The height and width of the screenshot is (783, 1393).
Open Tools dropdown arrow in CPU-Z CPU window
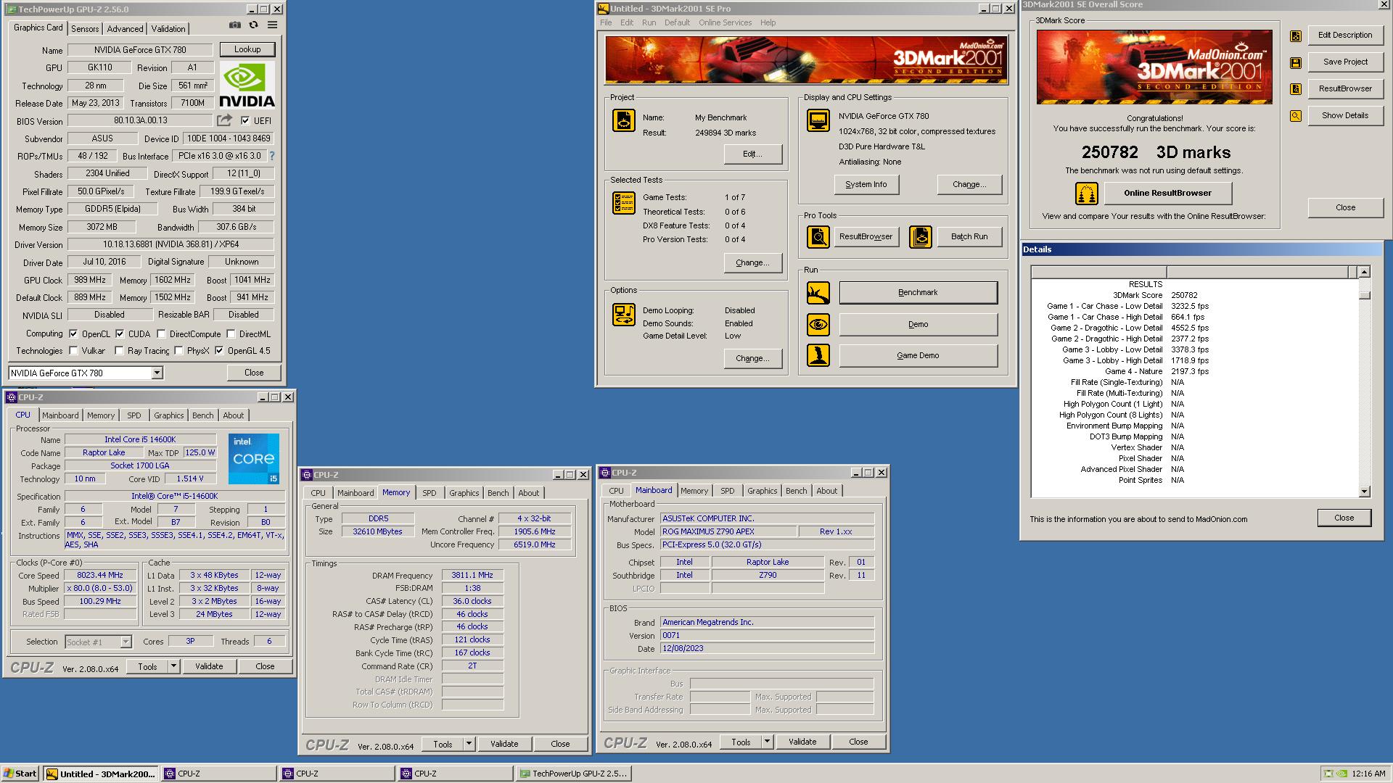point(173,666)
